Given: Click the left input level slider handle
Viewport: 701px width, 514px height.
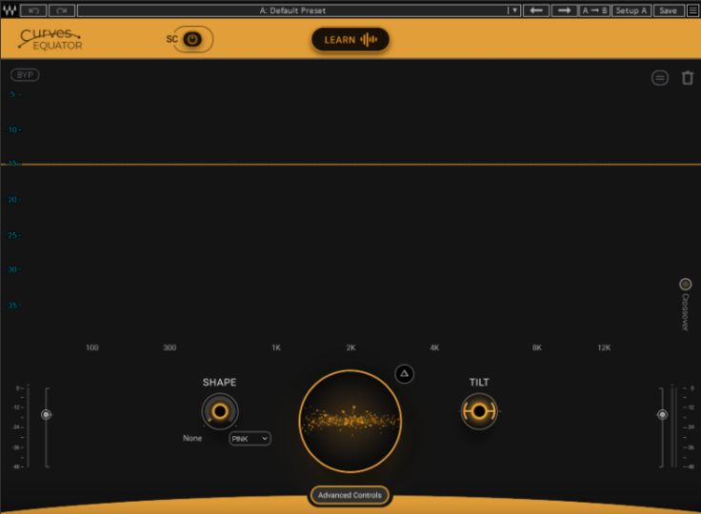Looking at the screenshot, I should pos(45,414).
